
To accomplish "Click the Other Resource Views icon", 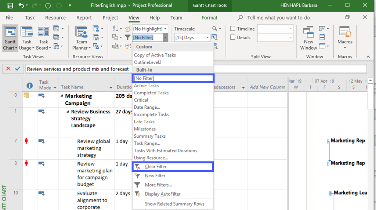I will (x=96, y=46).
